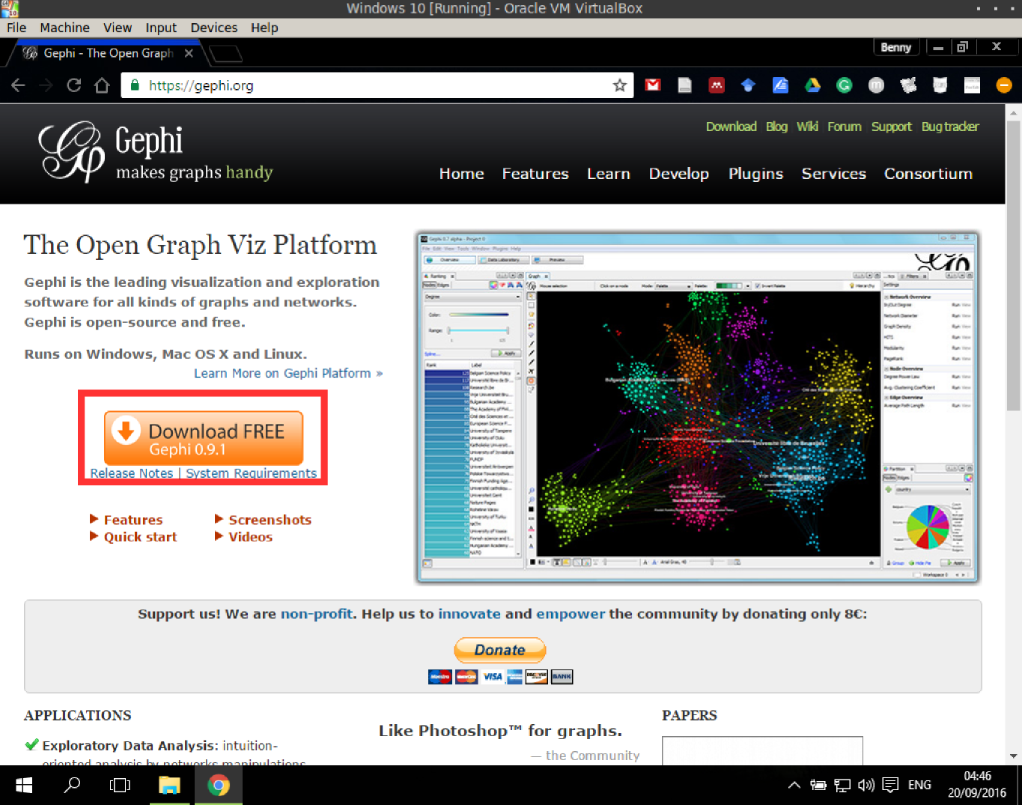Click the Google Scholar extension icon
The height and width of the screenshot is (805, 1022).
[x=748, y=85]
